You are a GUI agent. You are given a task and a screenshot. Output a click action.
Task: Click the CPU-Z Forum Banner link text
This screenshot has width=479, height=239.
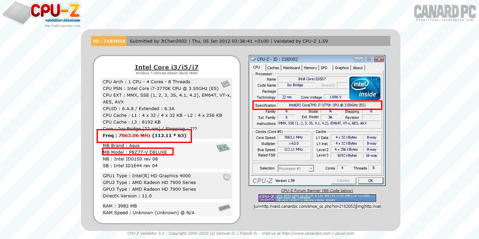pos(317,191)
